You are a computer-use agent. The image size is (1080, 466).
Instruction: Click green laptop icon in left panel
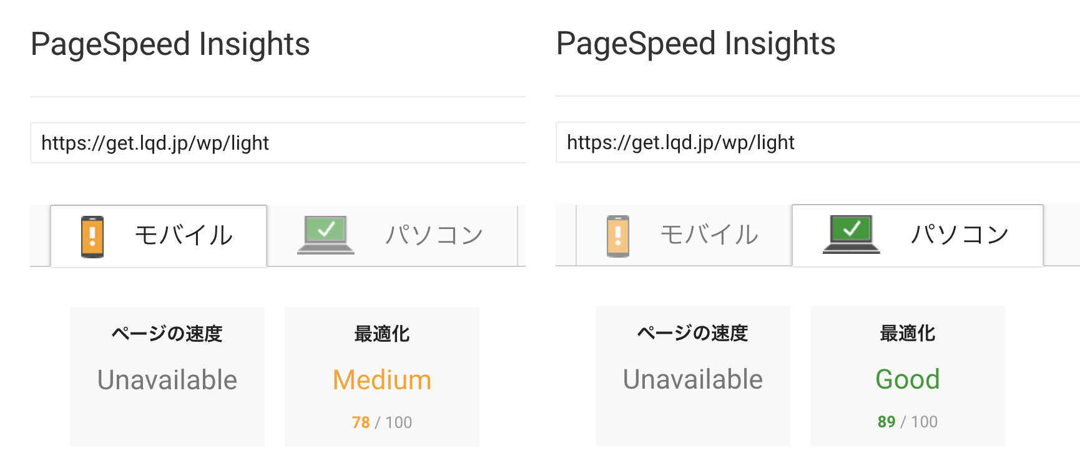tap(326, 235)
